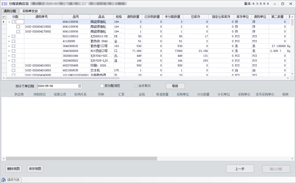
Task: Check the 分配 box for item 6020700498
Action: tap(13, 65)
